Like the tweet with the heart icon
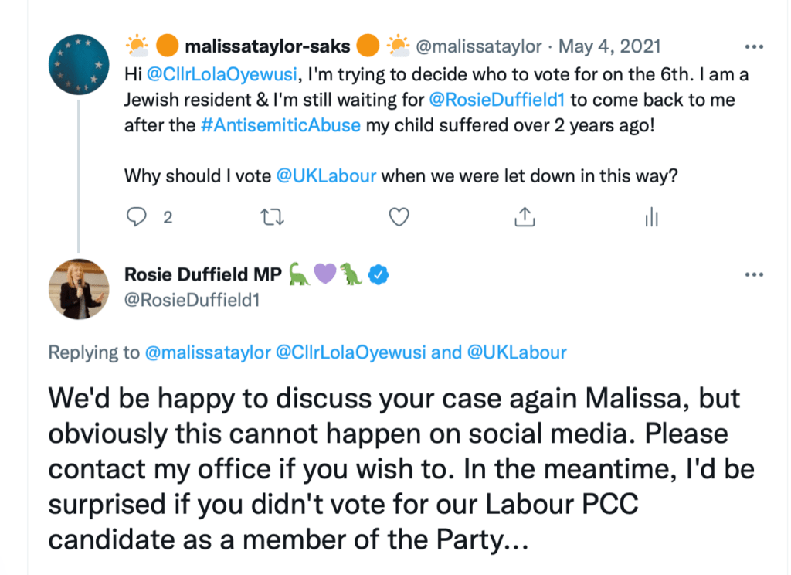The height and width of the screenshot is (575, 791). tap(399, 218)
